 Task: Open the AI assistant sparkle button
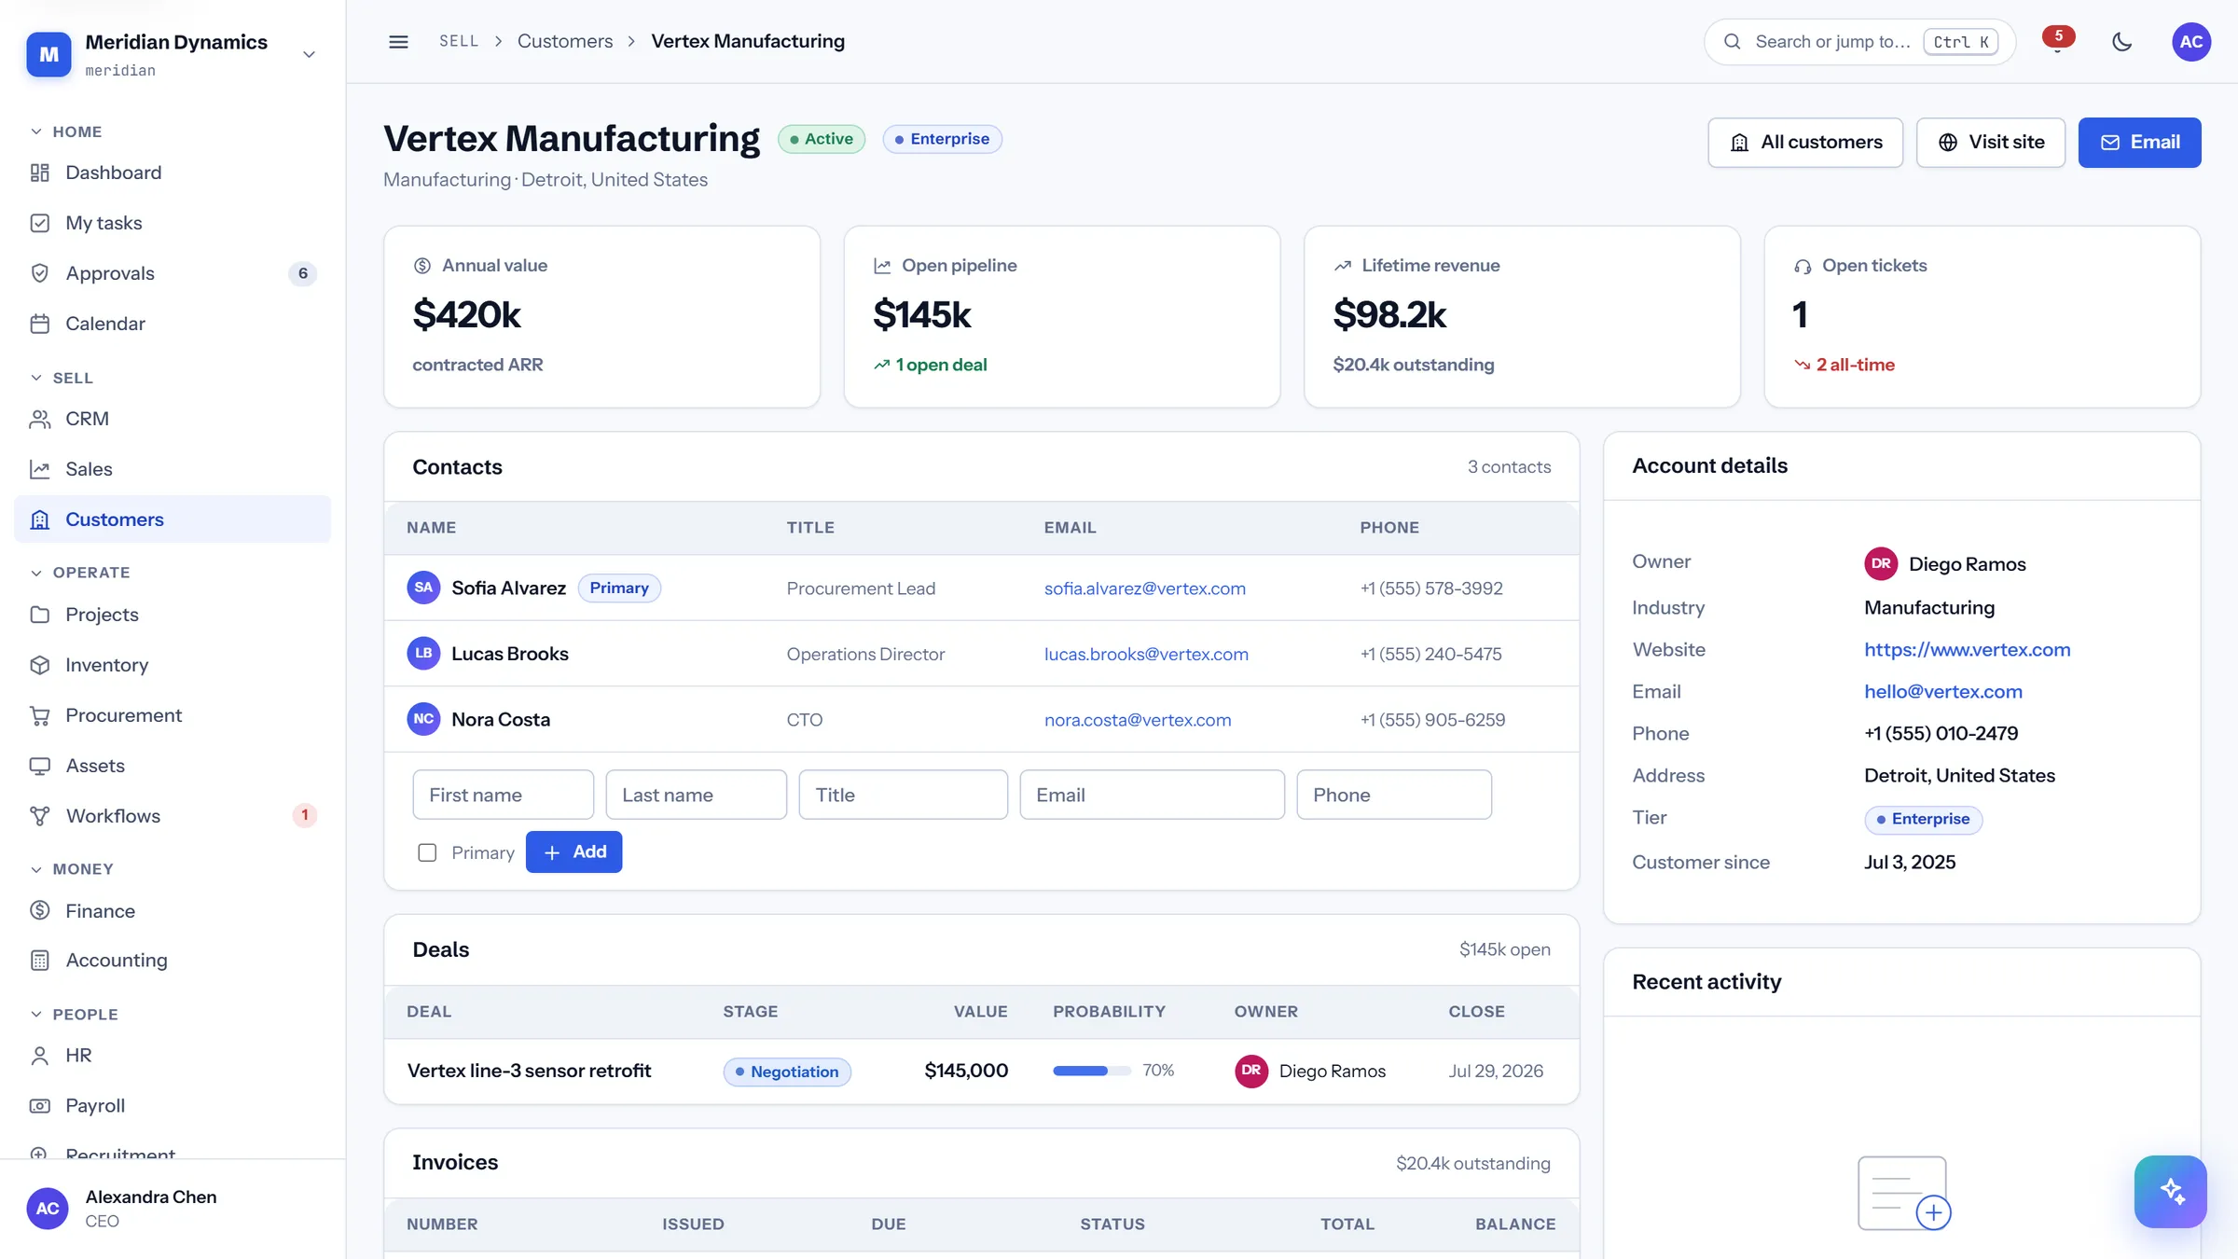pyautogui.click(x=2171, y=1192)
